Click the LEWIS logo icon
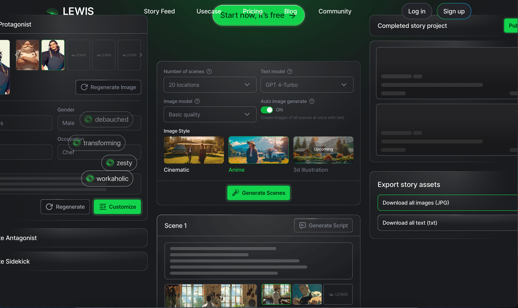Image resolution: width=518 pixels, height=308 pixels. point(52,11)
